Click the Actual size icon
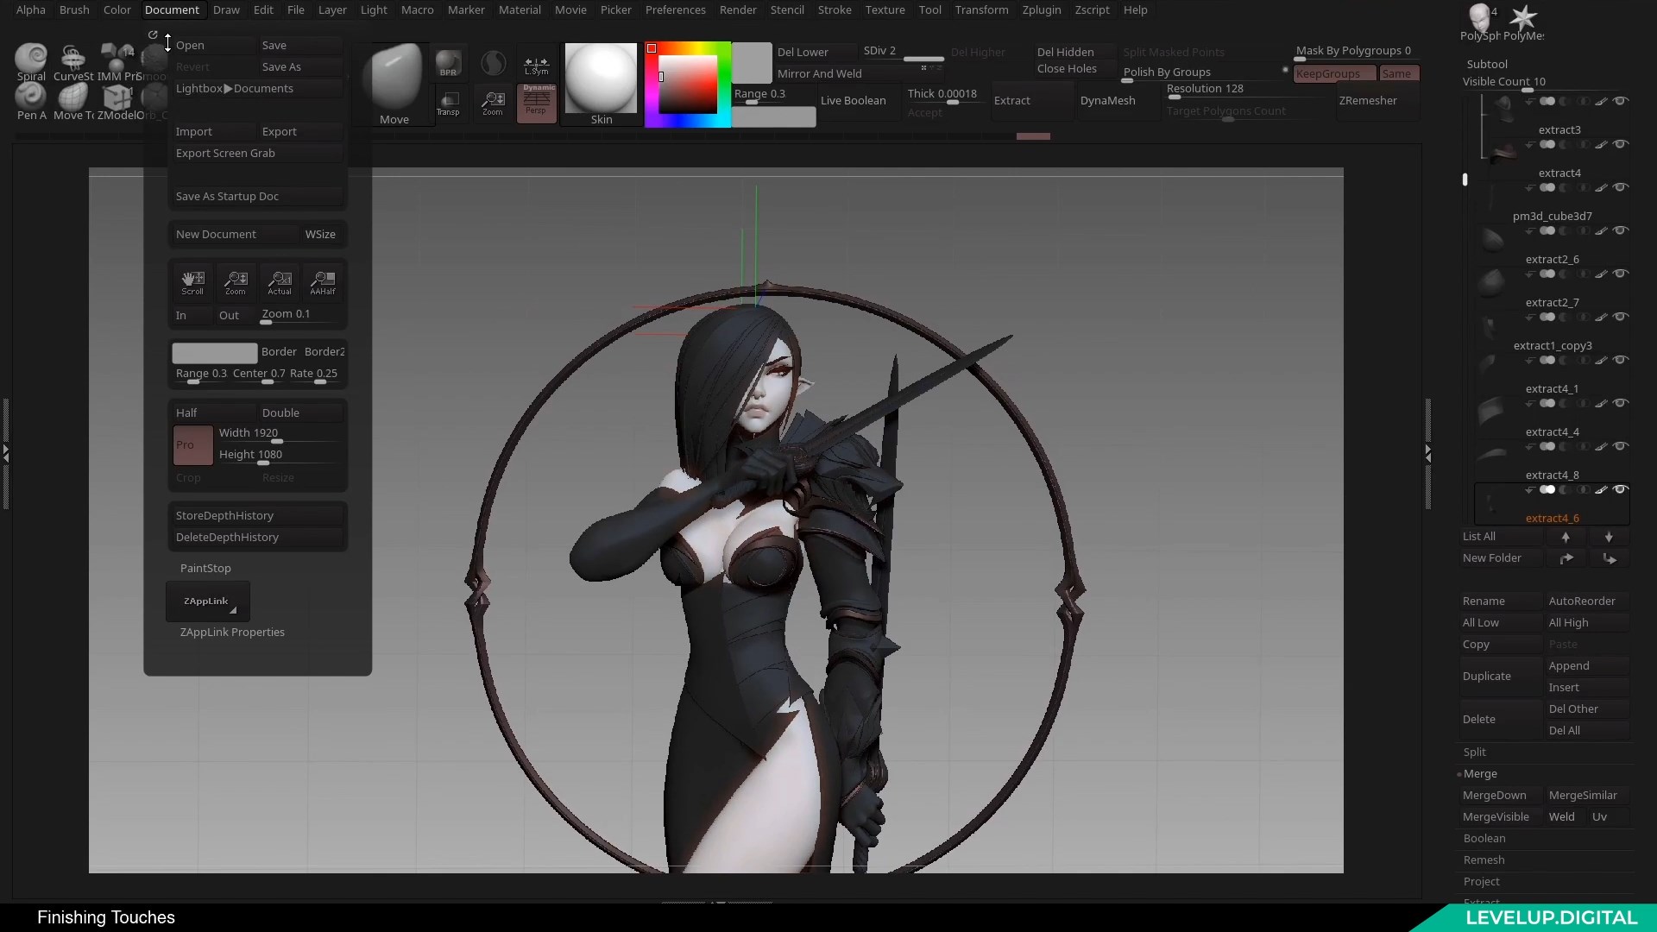Screen dimensions: 1657x932 (x=280, y=282)
